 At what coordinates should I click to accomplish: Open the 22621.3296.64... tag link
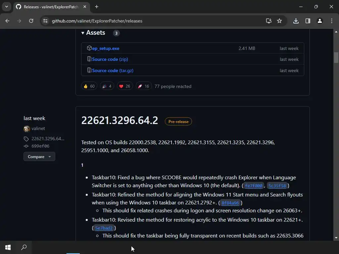pyautogui.click(x=48, y=139)
